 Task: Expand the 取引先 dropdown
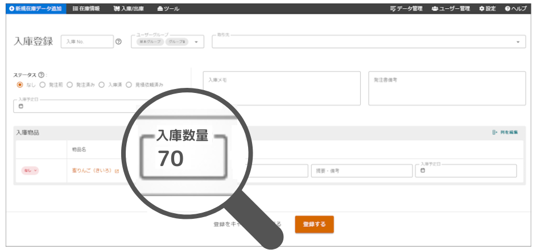(x=518, y=43)
